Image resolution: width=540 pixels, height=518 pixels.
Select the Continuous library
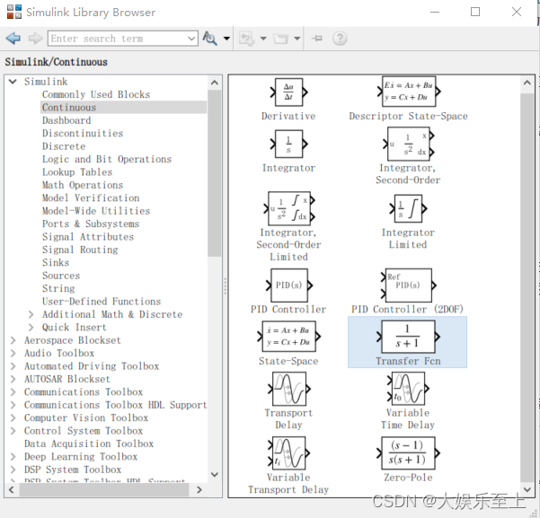coord(69,108)
